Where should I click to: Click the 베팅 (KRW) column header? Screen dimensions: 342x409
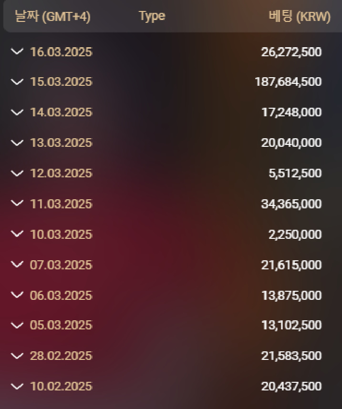pos(300,17)
